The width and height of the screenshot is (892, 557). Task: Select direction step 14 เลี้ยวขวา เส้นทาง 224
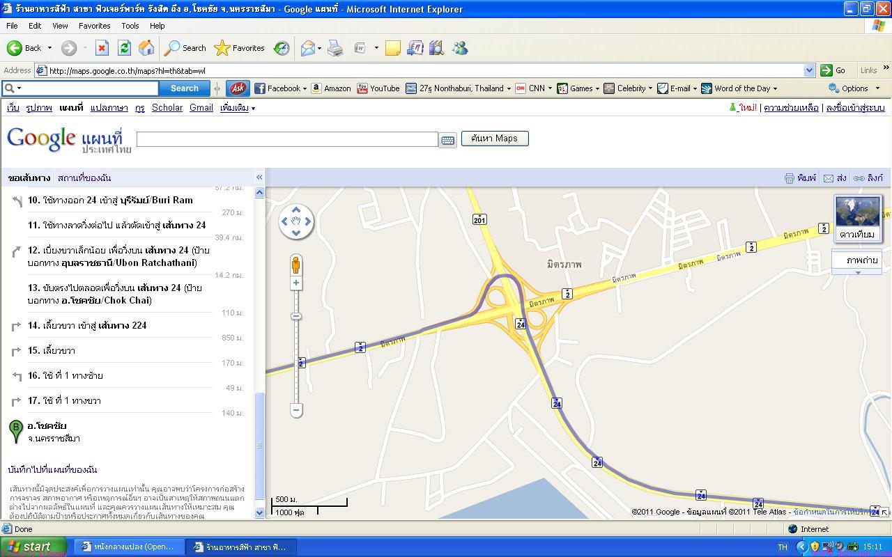click(87, 325)
